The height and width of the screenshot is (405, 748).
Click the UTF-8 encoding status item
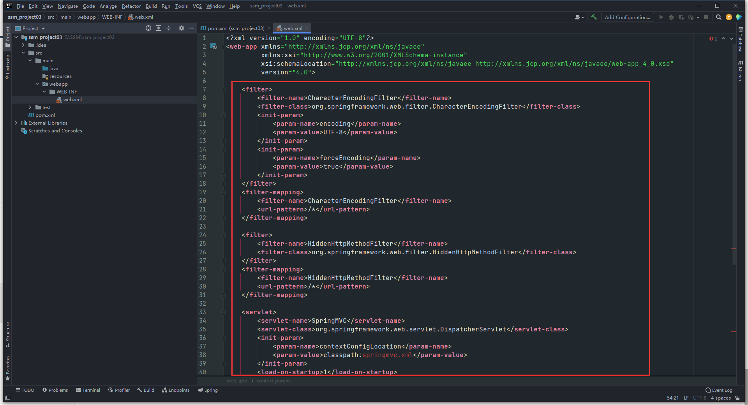coord(699,398)
